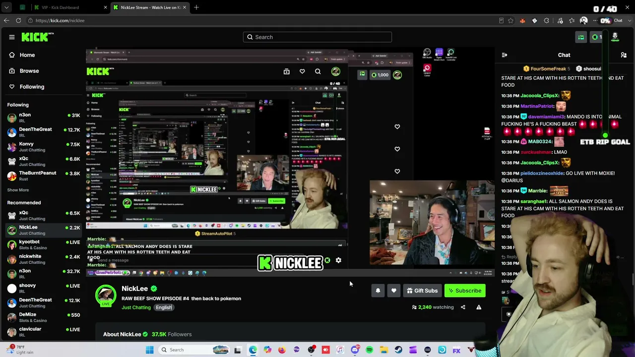Open a new browser tab
The height and width of the screenshot is (357, 635).
pyautogui.click(x=196, y=7)
